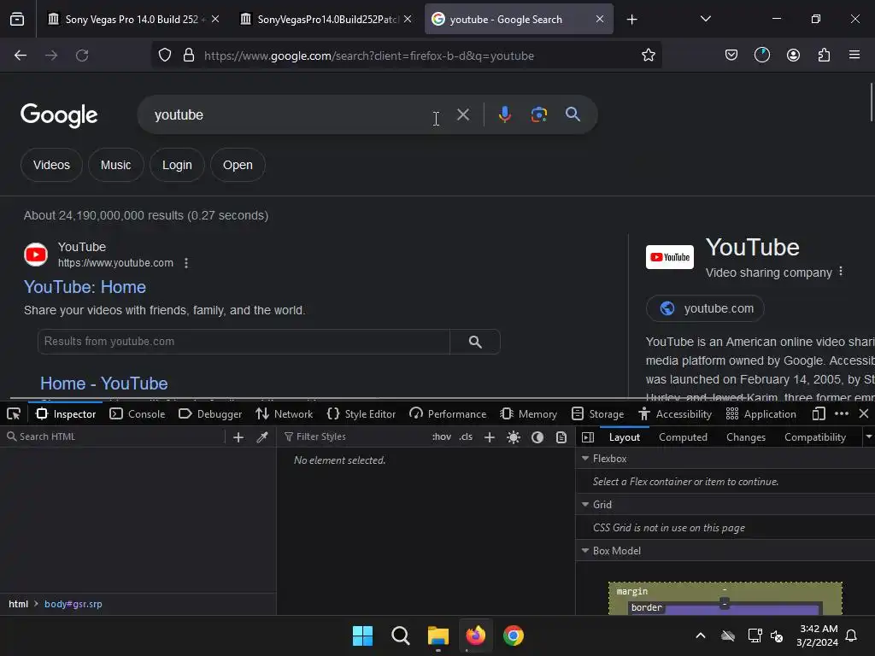Viewport: 875px width, 656px height.
Task: Open YouTube: Home result link
Action: [85, 287]
